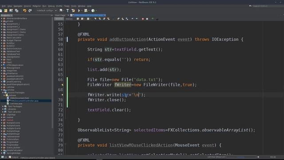Select the JavaFXSwingApplication1 project
The width and height of the screenshot is (284, 160).
18,84
